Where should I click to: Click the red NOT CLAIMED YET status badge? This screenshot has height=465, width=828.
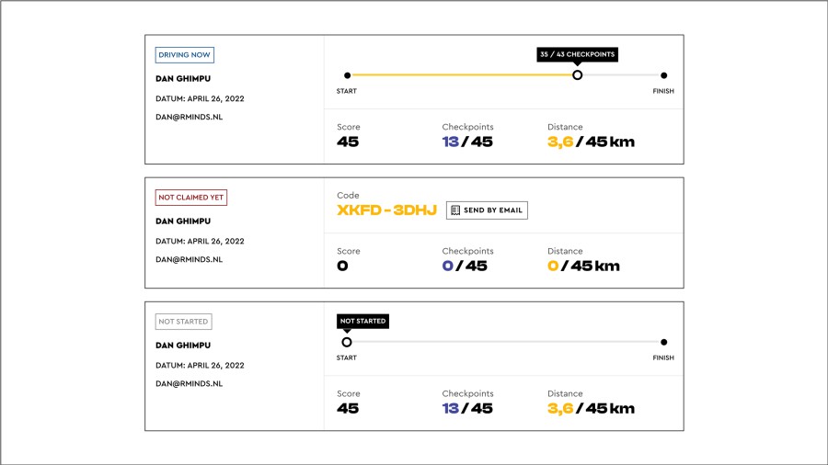click(x=191, y=198)
